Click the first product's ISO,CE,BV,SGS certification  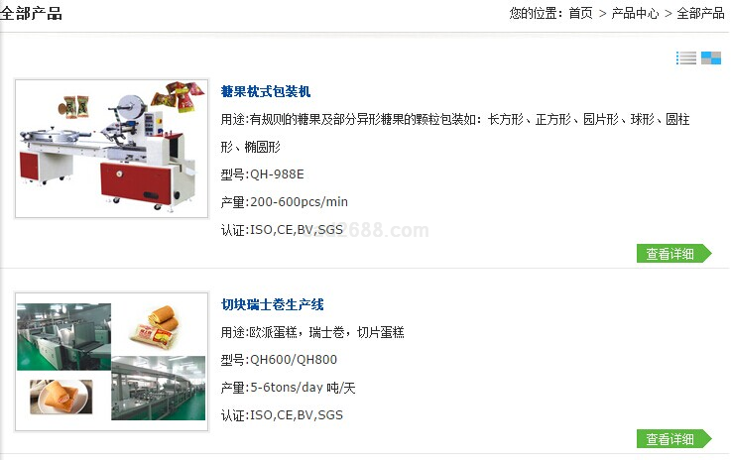(297, 229)
